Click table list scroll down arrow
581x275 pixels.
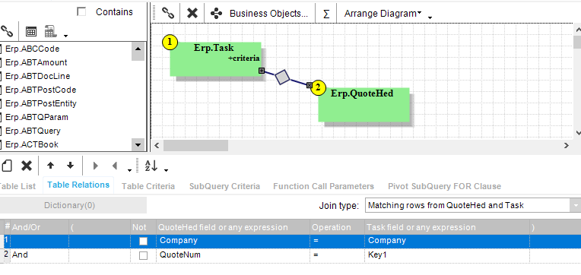pyautogui.click(x=138, y=145)
